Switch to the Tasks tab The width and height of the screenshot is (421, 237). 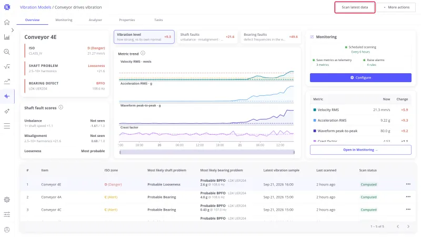(158, 20)
